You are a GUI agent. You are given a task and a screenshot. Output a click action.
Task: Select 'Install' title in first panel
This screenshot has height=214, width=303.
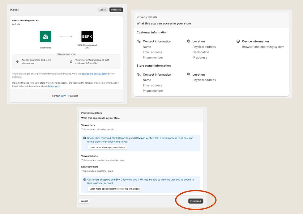coord(15,10)
